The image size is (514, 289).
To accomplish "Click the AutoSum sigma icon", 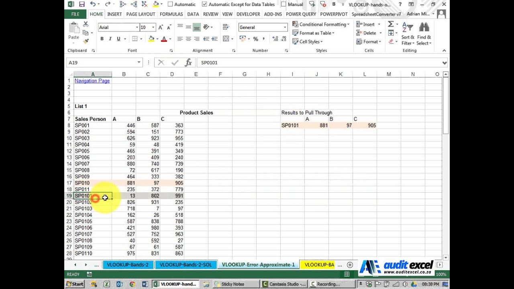I will click(391, 24).
